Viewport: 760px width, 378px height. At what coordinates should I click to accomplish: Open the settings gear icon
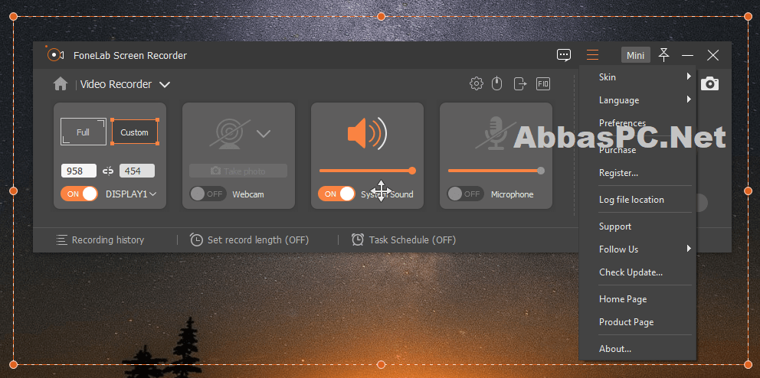point(477,83)
